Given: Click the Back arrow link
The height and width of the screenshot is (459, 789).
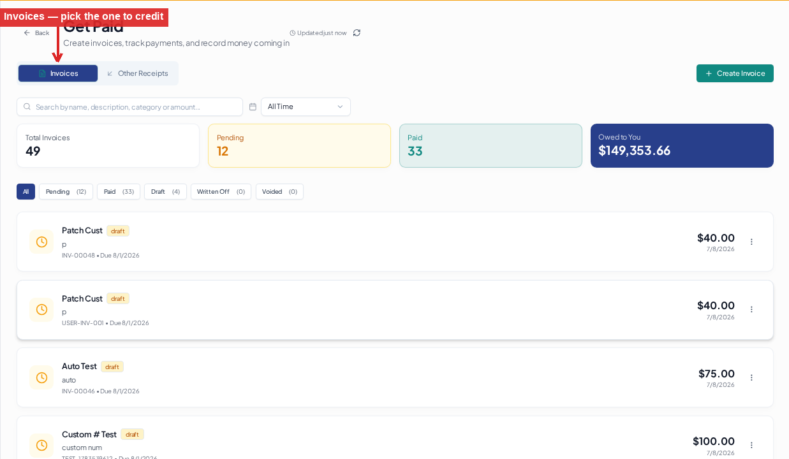Looking at the screenshot, I should click(x=36, y=33).
